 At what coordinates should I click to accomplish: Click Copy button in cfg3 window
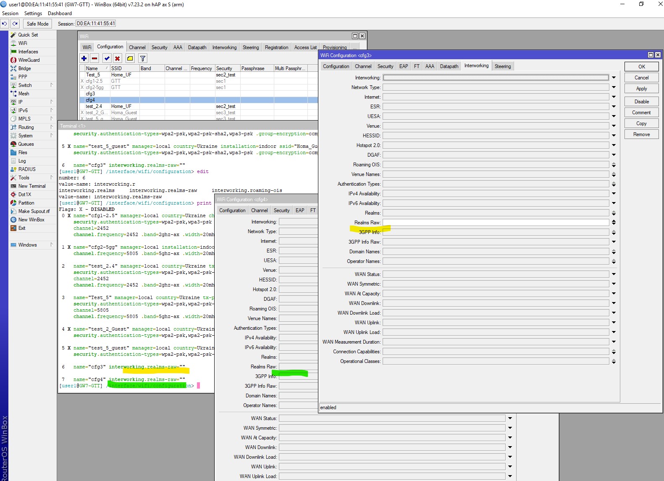[x=642, y=124]
